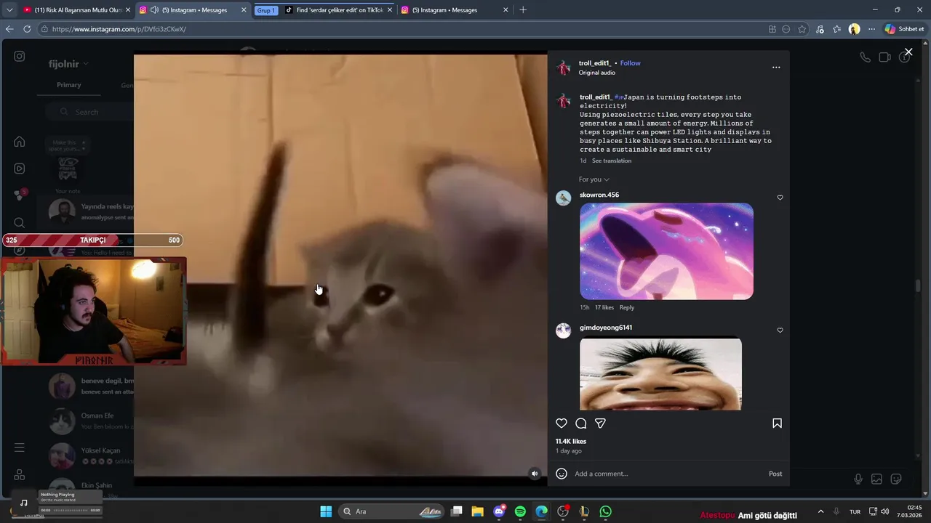
Task: Add page to favorites star
Action: point(802,29)
